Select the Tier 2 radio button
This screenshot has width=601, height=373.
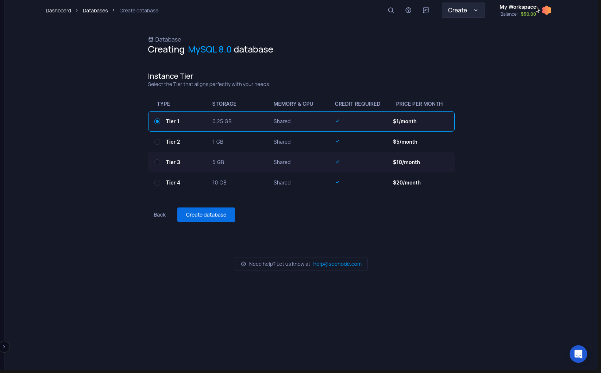(x=157, y=142)
